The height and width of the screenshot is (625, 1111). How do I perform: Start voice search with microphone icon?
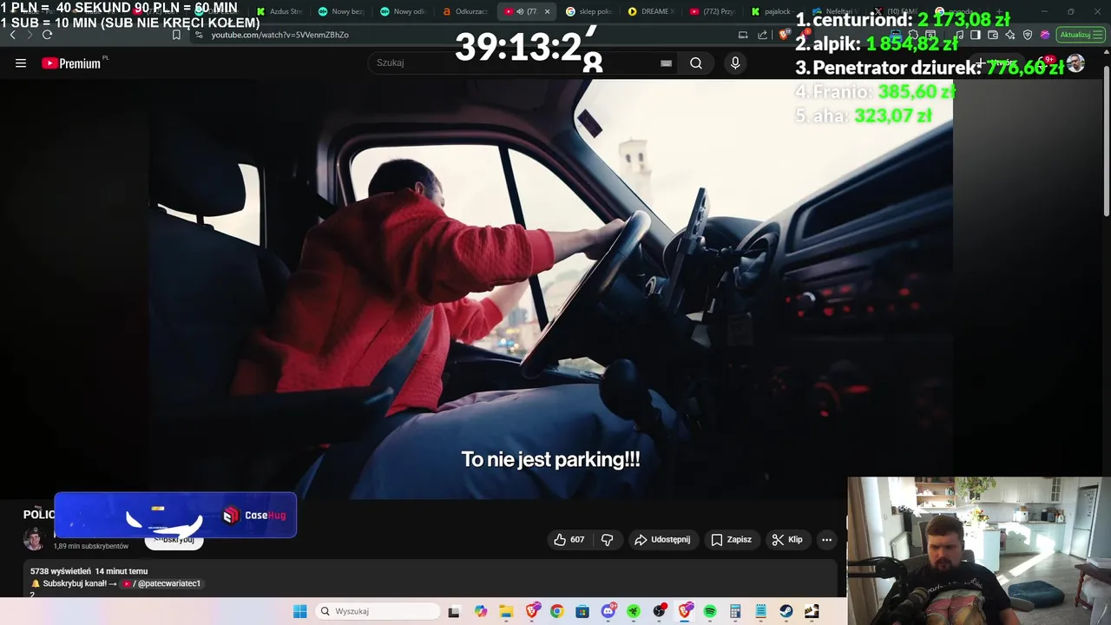pyautogui.click(x=735, y=63)
